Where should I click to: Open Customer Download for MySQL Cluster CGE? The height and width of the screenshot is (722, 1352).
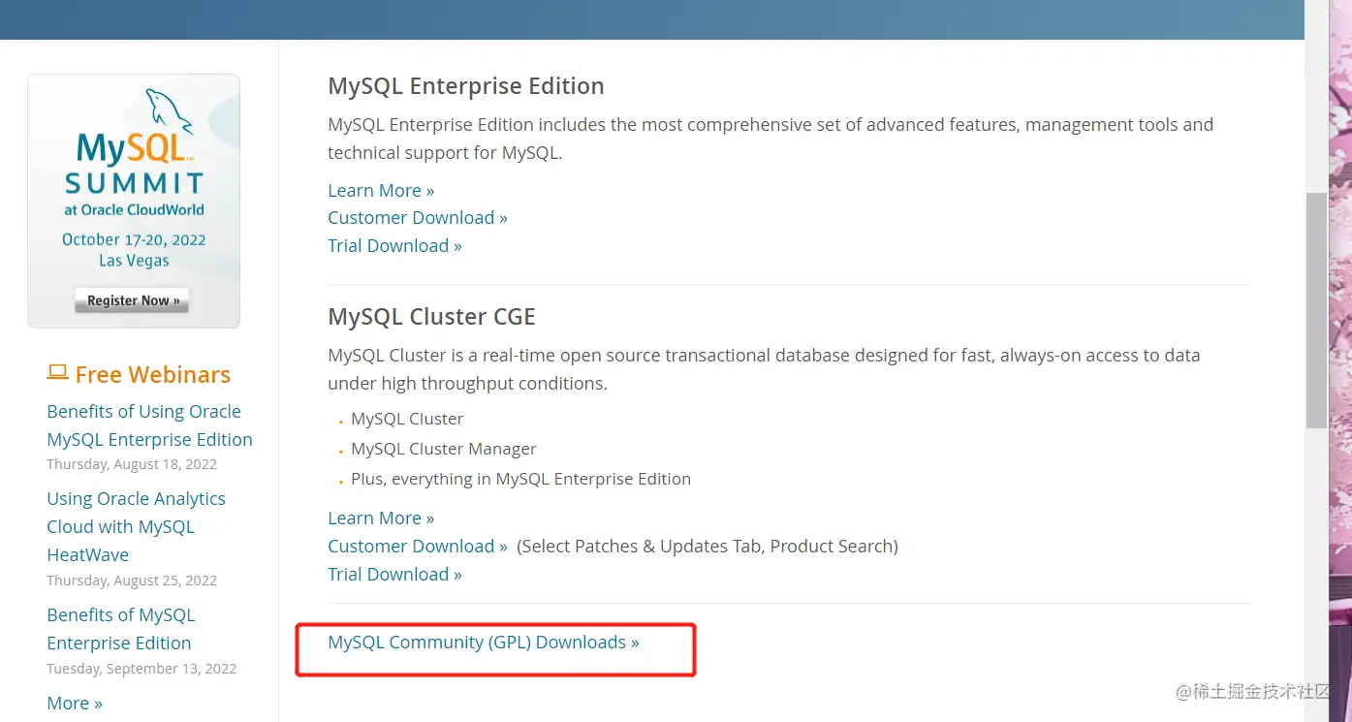pos(417,547)
